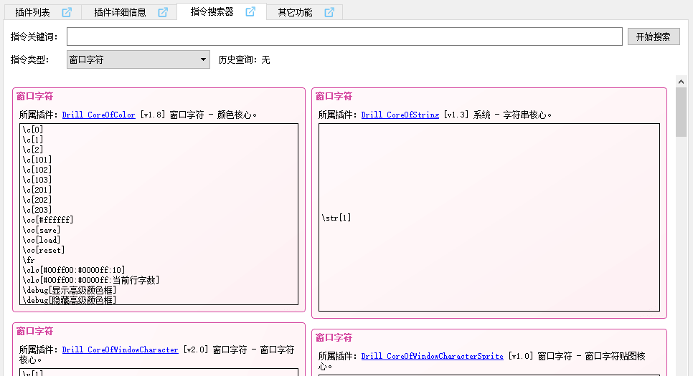Click the \cc[#ffffff] command line

[x=48, y=220]
